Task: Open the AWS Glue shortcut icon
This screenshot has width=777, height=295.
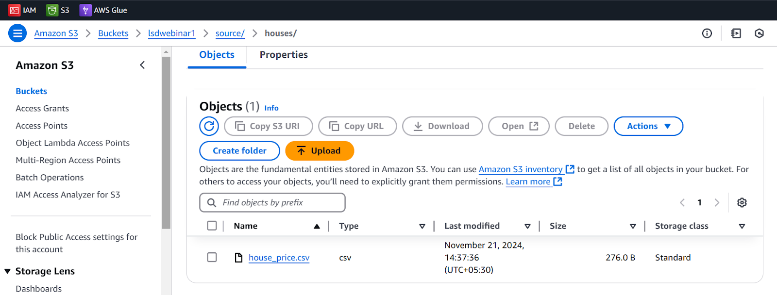Action: coord(85,10)
